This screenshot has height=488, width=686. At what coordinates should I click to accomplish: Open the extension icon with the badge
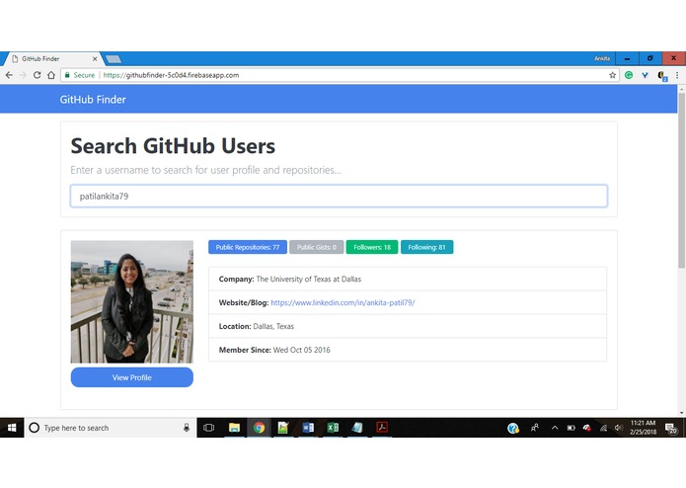662,76
